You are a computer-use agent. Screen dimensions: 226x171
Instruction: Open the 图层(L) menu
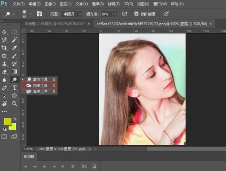pyautogui.click(x=66, y=4)
